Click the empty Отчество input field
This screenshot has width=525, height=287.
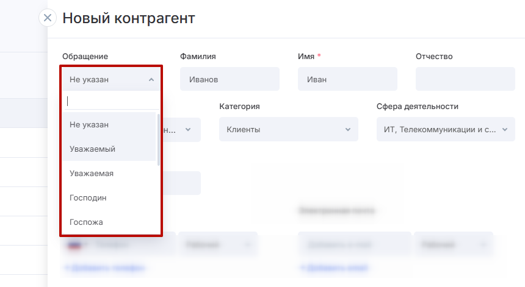pyautogui.click(x=465, y=79)
